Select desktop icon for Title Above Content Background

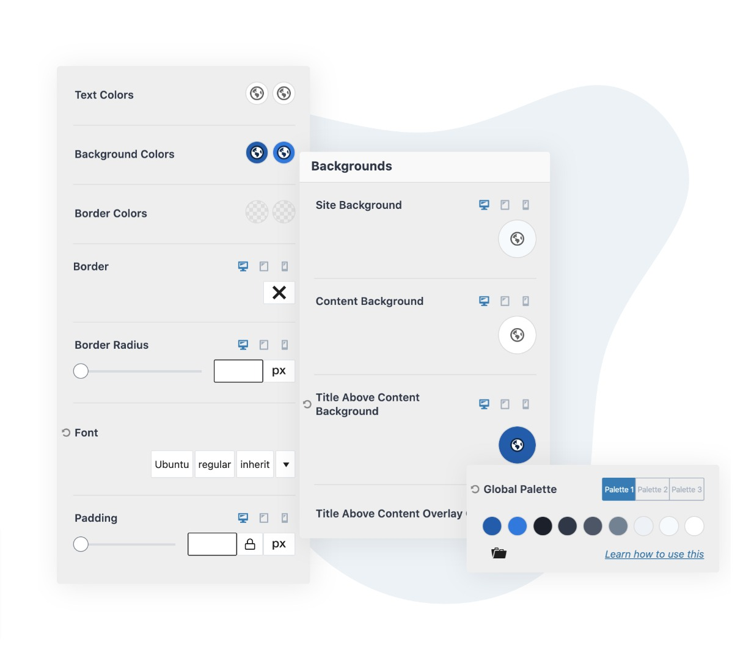[485, 404]
